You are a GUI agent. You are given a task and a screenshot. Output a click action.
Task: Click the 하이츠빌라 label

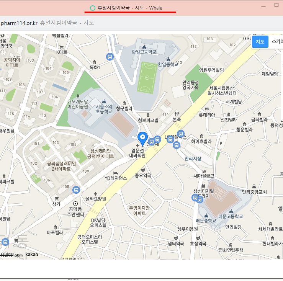tap(201, 142)
